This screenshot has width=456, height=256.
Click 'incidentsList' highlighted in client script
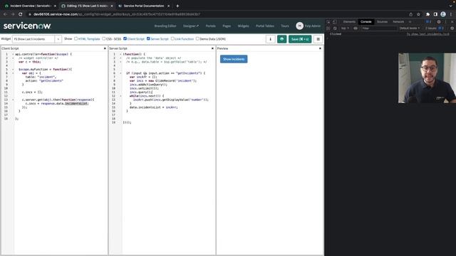tap(76, 103)
